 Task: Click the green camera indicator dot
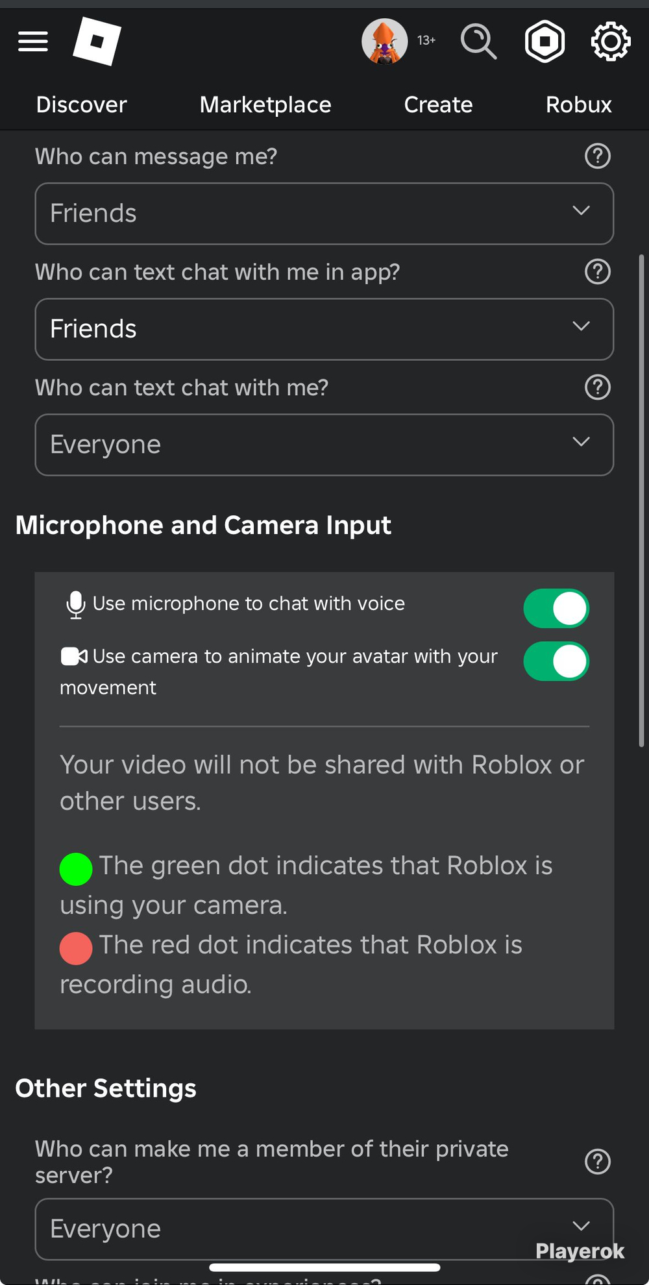click(x=76, y=869)
